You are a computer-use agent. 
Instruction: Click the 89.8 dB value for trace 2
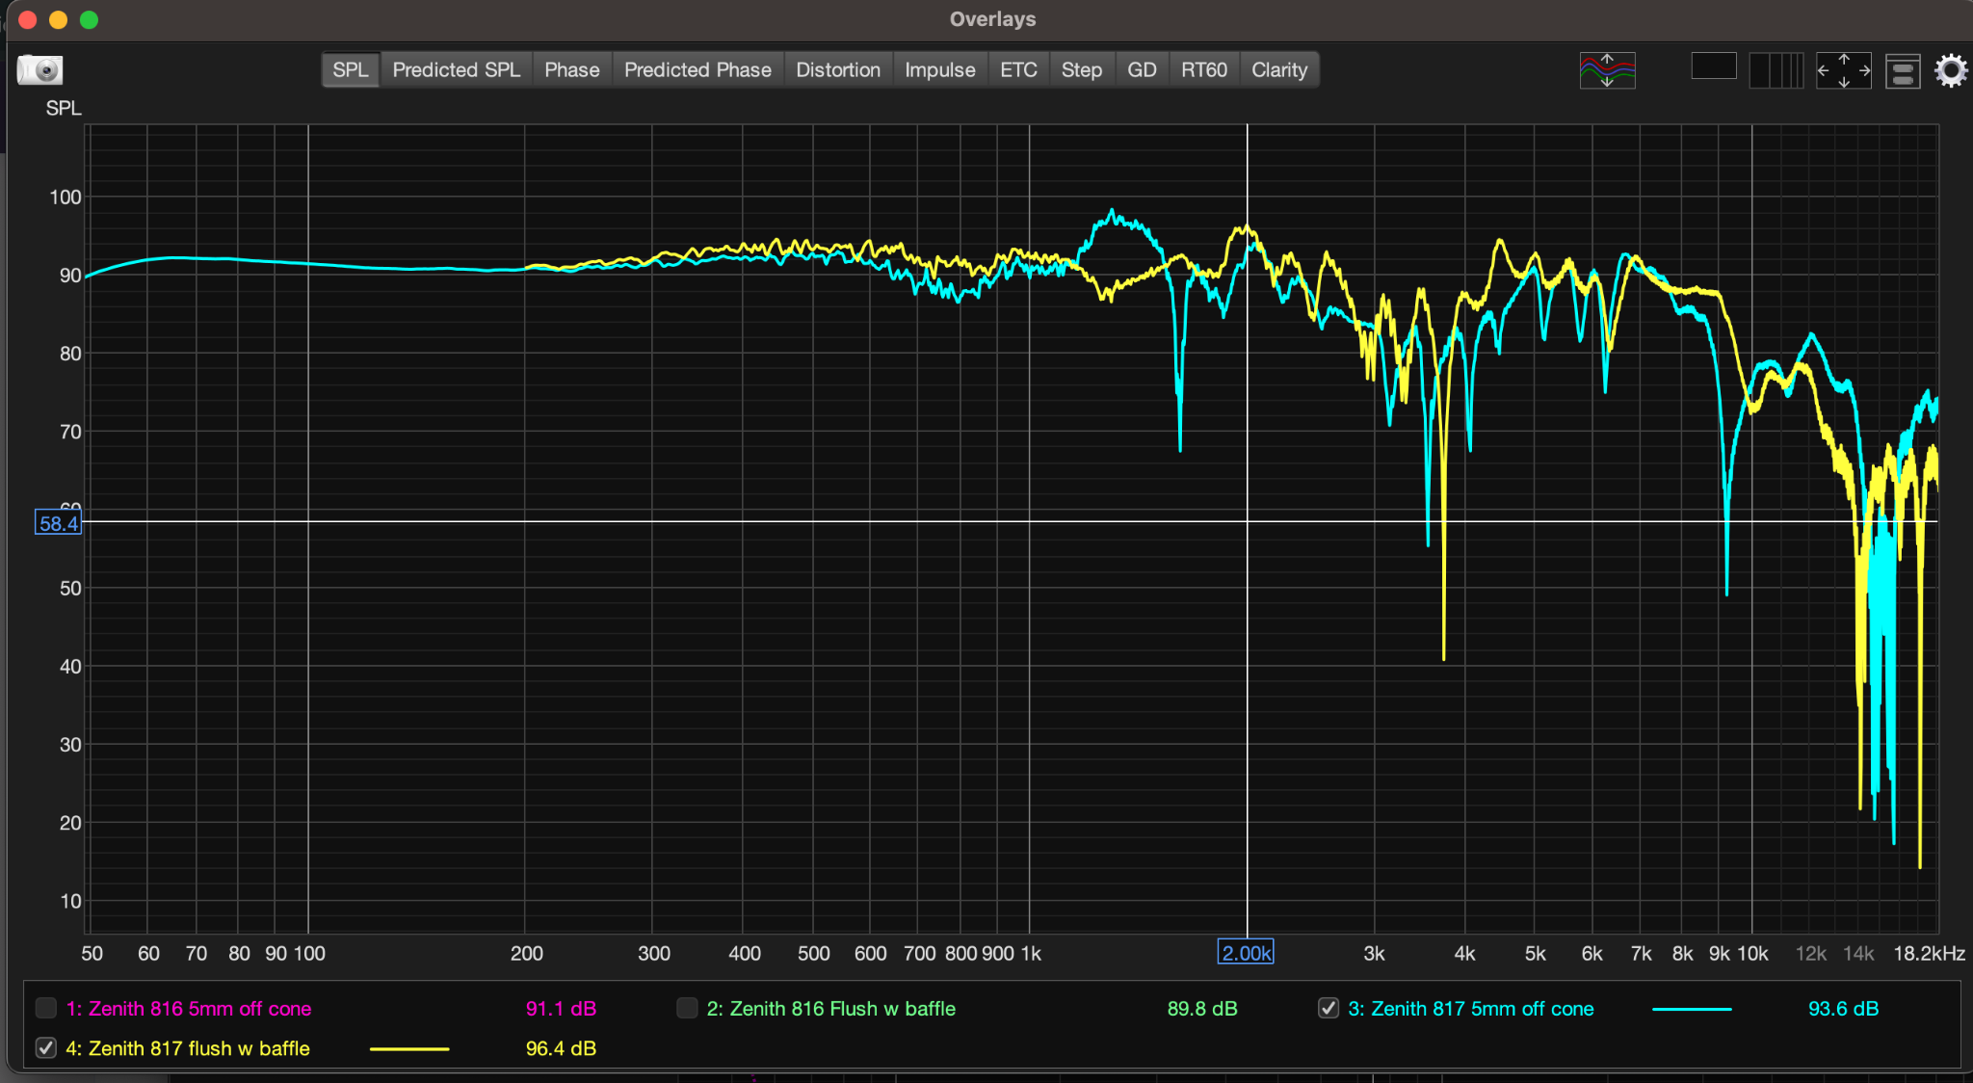coord(1202,1008)
